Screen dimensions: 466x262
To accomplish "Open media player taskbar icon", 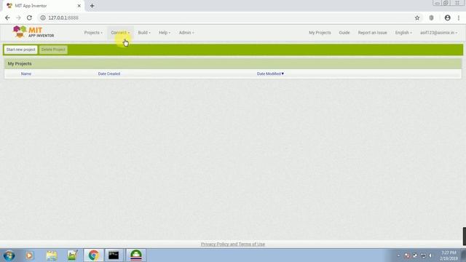I will 29,255.
